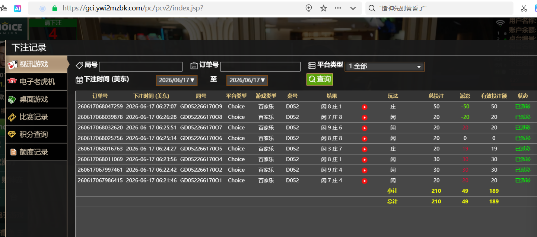Click order number 260617068032620
Viewport: 537px width, 237px height.
tap(100, 127)
